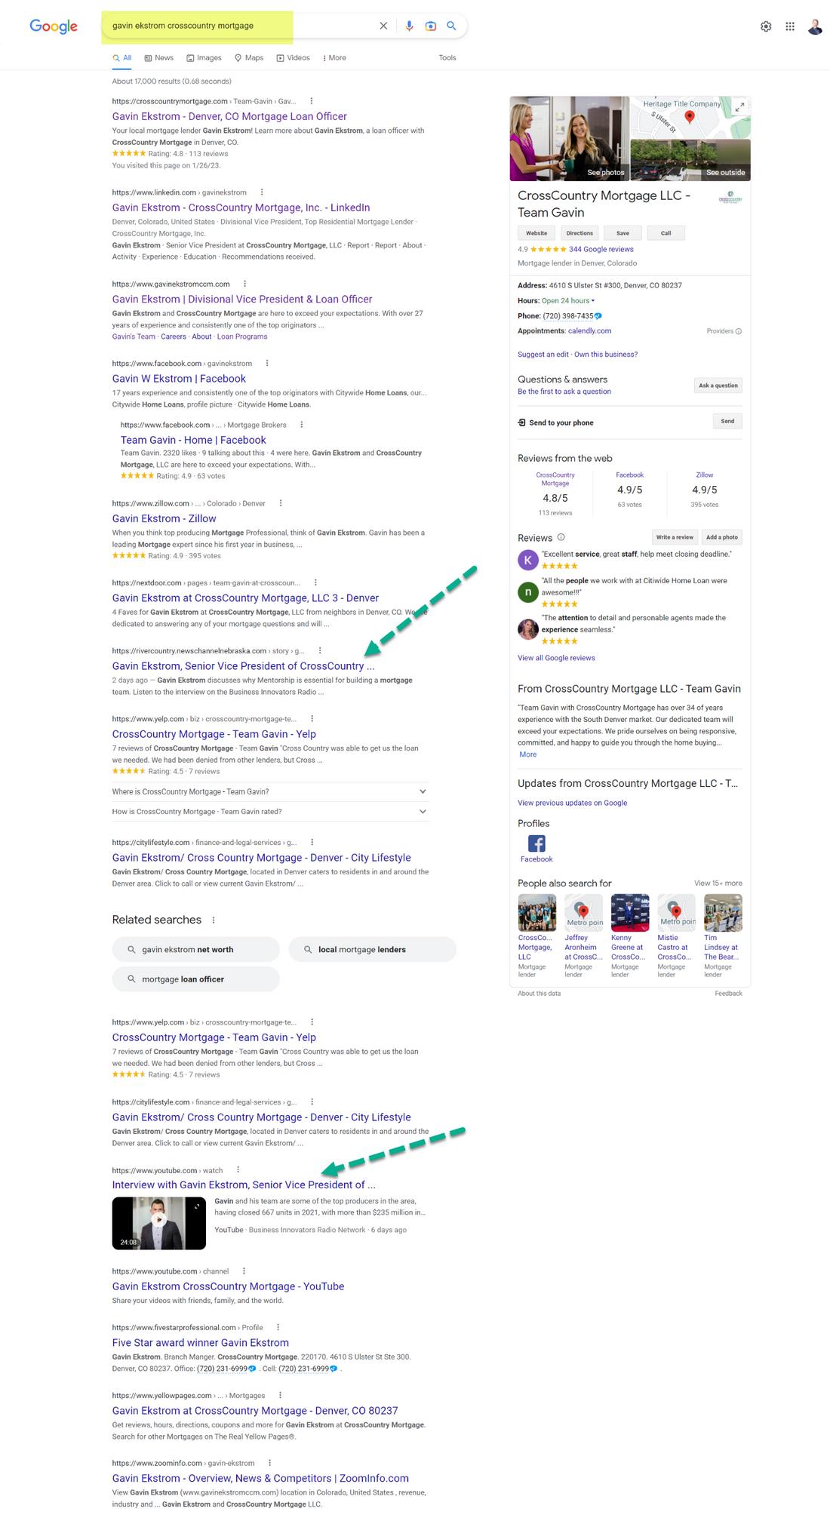
Task: Click the Website button in knowledge panel
Action: 536,233
